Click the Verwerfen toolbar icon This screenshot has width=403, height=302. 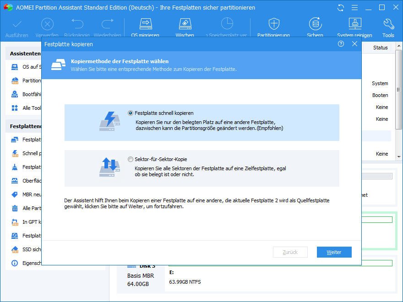(x=47, y=24)
